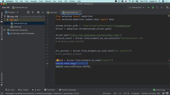This screenshot has height=95, width=170.
Task: Close the interaction.py tab
Action: click(x=80, y=12)
